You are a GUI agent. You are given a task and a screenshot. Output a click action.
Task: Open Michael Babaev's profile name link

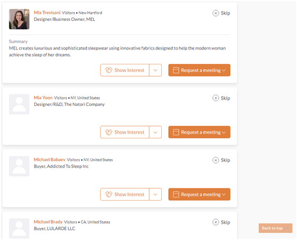49,160
